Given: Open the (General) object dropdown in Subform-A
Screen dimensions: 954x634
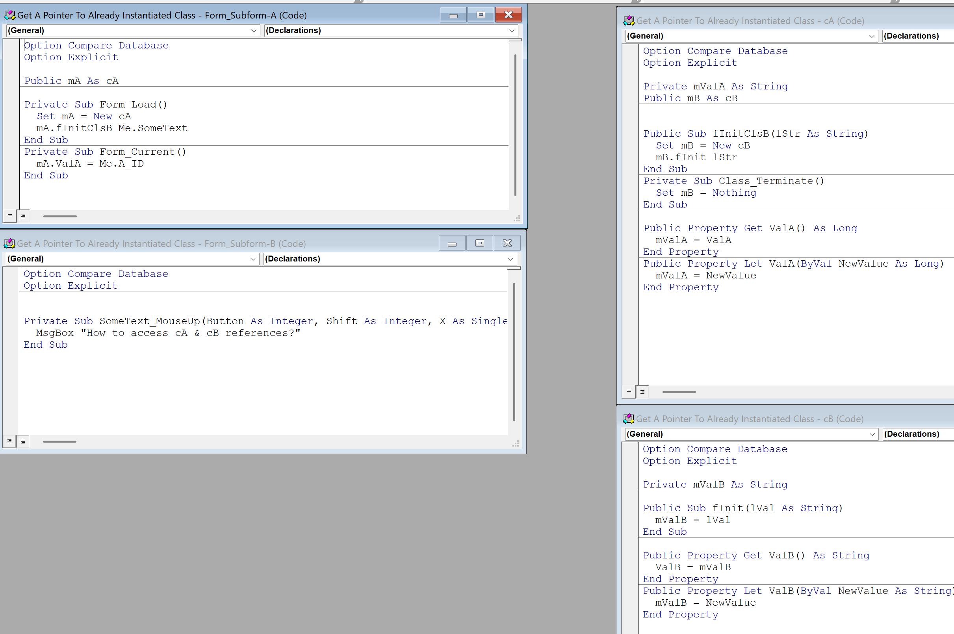Looking at the screenshot, I should 254,31.
